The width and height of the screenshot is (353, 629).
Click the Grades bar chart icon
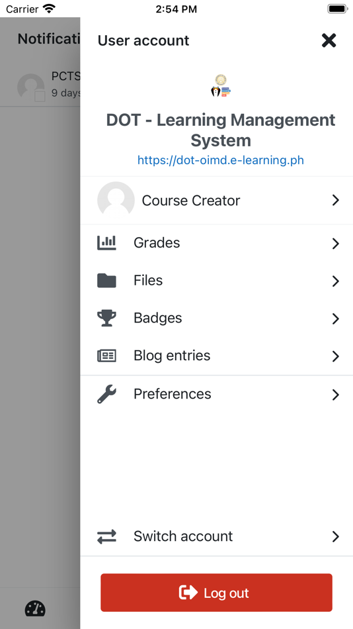pyautogui.click(x=106, y=243)
